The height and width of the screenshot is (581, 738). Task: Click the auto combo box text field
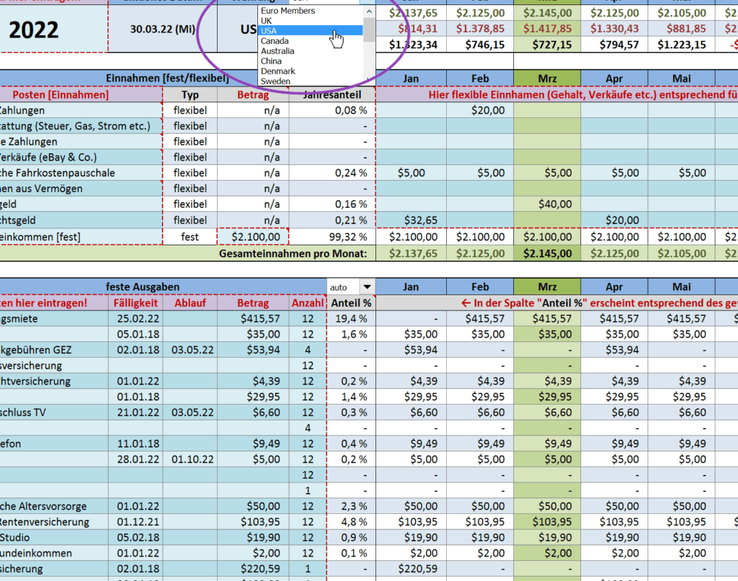343,287
